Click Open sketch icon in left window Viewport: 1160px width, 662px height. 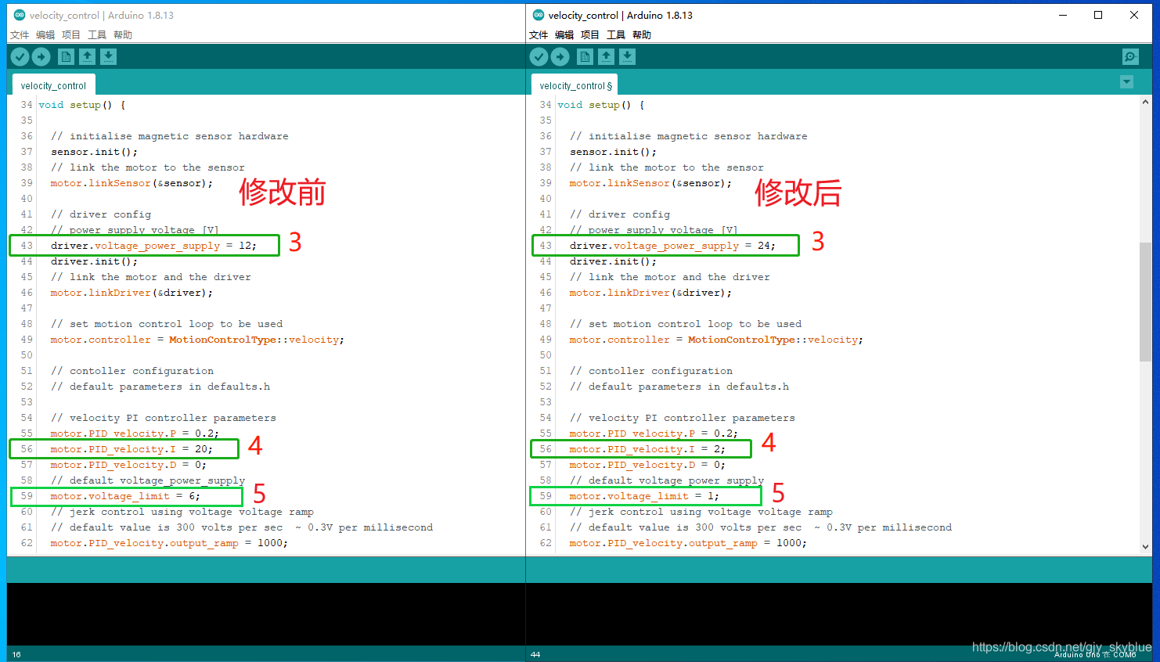(87, 56)
